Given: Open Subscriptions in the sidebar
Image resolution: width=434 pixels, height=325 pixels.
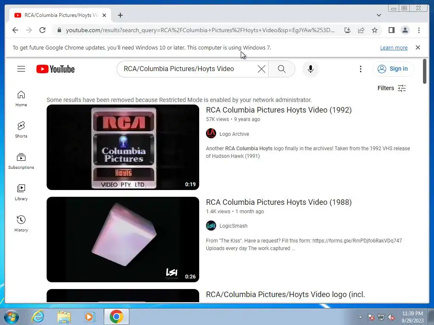Looking at the screenshot, I should pos(21,161).
